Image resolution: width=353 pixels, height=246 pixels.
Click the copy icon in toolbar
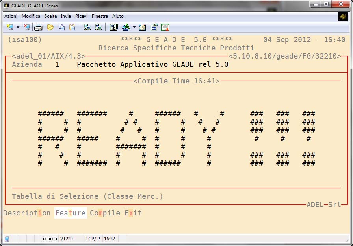click(x=62, y=28)
